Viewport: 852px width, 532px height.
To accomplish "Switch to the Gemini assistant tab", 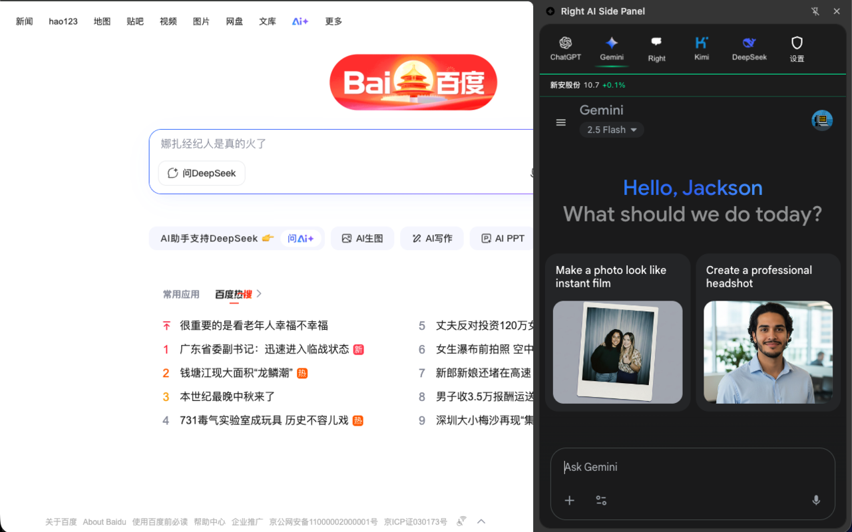I will coord(612,49).
